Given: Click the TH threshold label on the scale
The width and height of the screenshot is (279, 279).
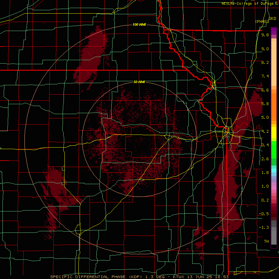Looking at the screenshot, I should pos(266,241).
